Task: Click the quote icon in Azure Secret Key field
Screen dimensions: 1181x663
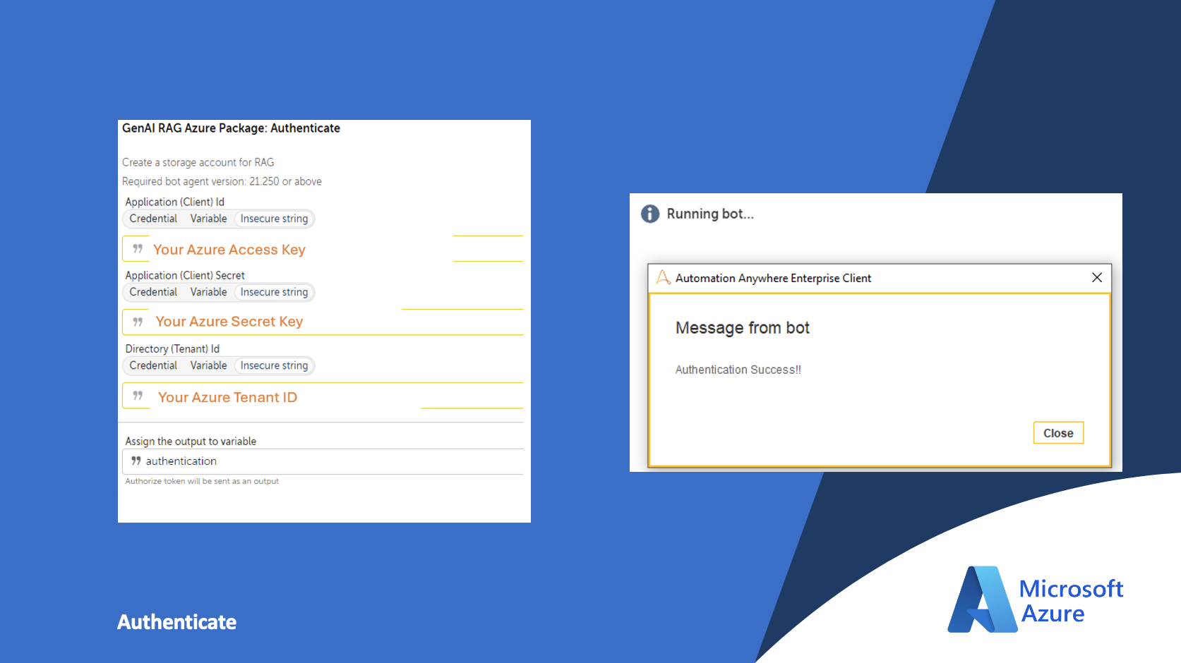Action: (x=138, y=322)
